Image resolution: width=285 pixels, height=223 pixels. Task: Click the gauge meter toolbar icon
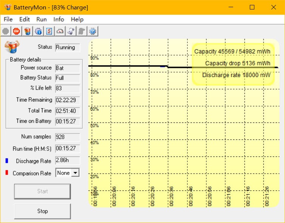pos(60,31)
